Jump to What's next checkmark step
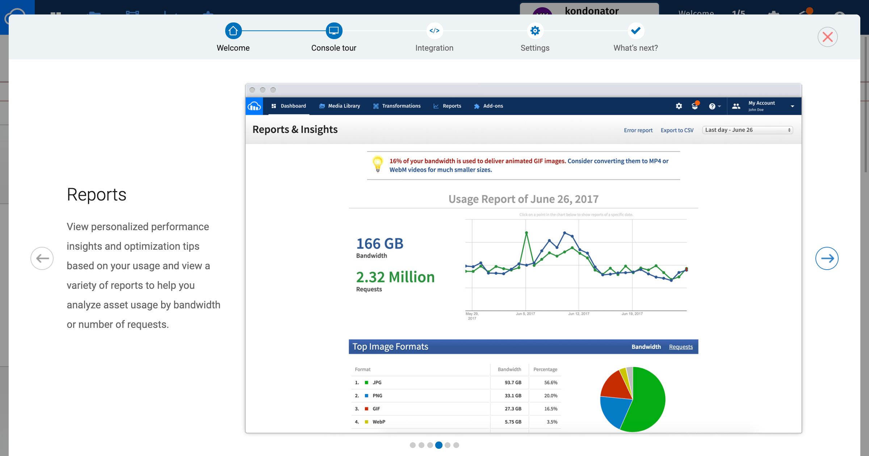The height and width of the screenshot is (456, 869). click(x=635, y=31)
